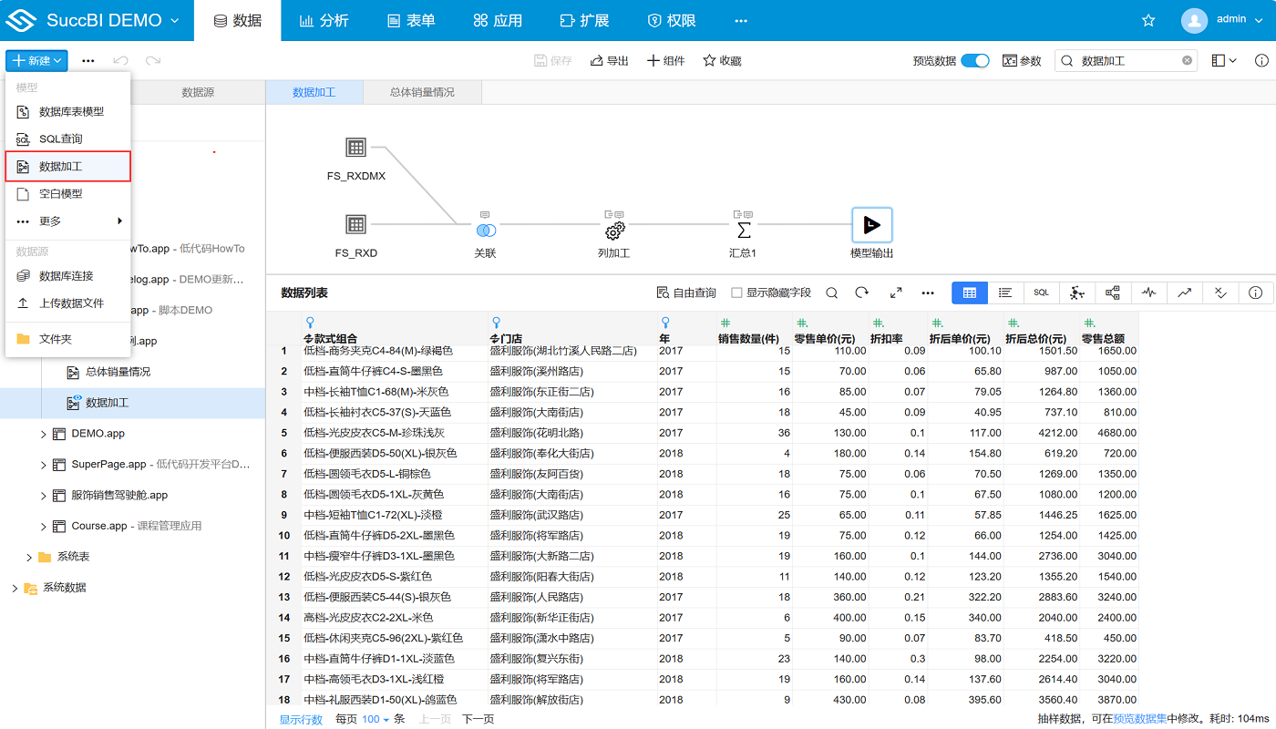Click the 导出 export button
Viewport: 1276px width, 729px height.
click(x=609, y=60)
